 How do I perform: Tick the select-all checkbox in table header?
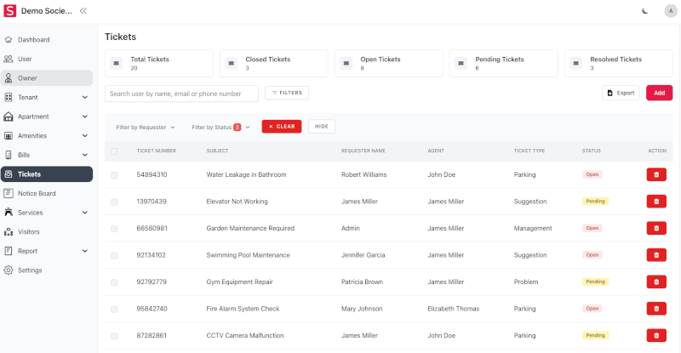[114, 151]
